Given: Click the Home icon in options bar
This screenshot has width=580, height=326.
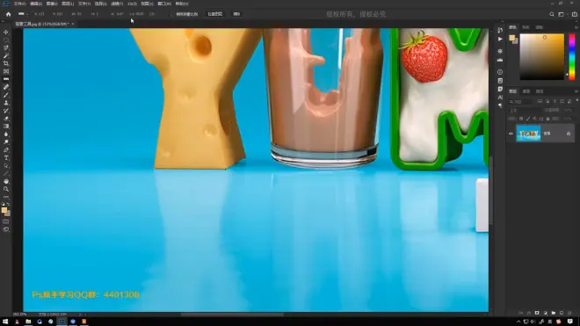Looking at the screenshot, I should (8, 14).
